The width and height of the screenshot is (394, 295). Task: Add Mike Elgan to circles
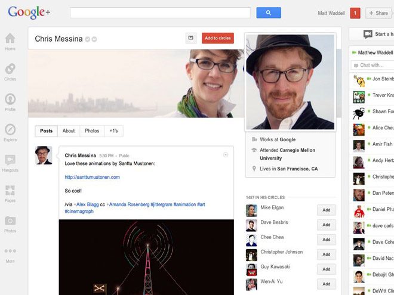(326, 210)
